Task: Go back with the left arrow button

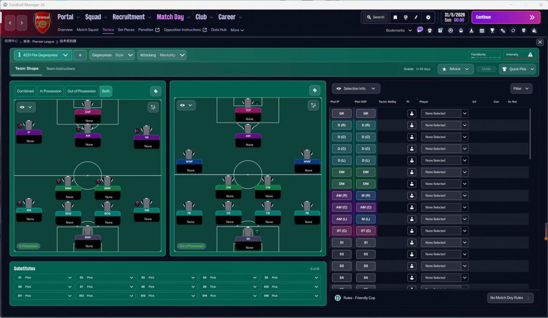Action: (10, 23)
